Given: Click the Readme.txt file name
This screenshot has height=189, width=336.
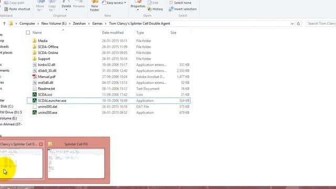Looking at the screenshot, I should (x=46, y=89).
